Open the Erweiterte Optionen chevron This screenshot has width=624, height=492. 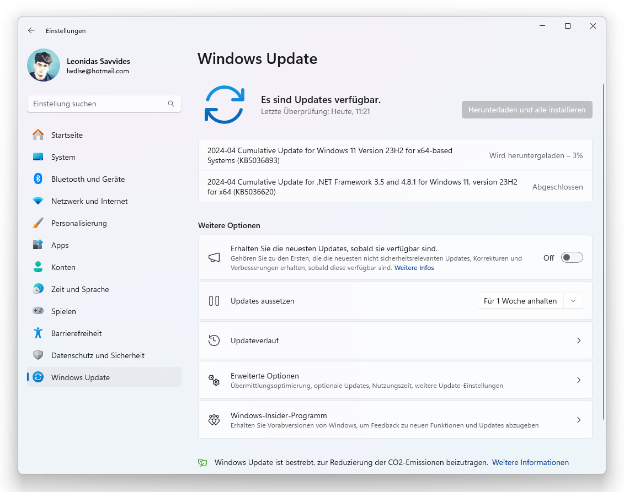[579, 380]
